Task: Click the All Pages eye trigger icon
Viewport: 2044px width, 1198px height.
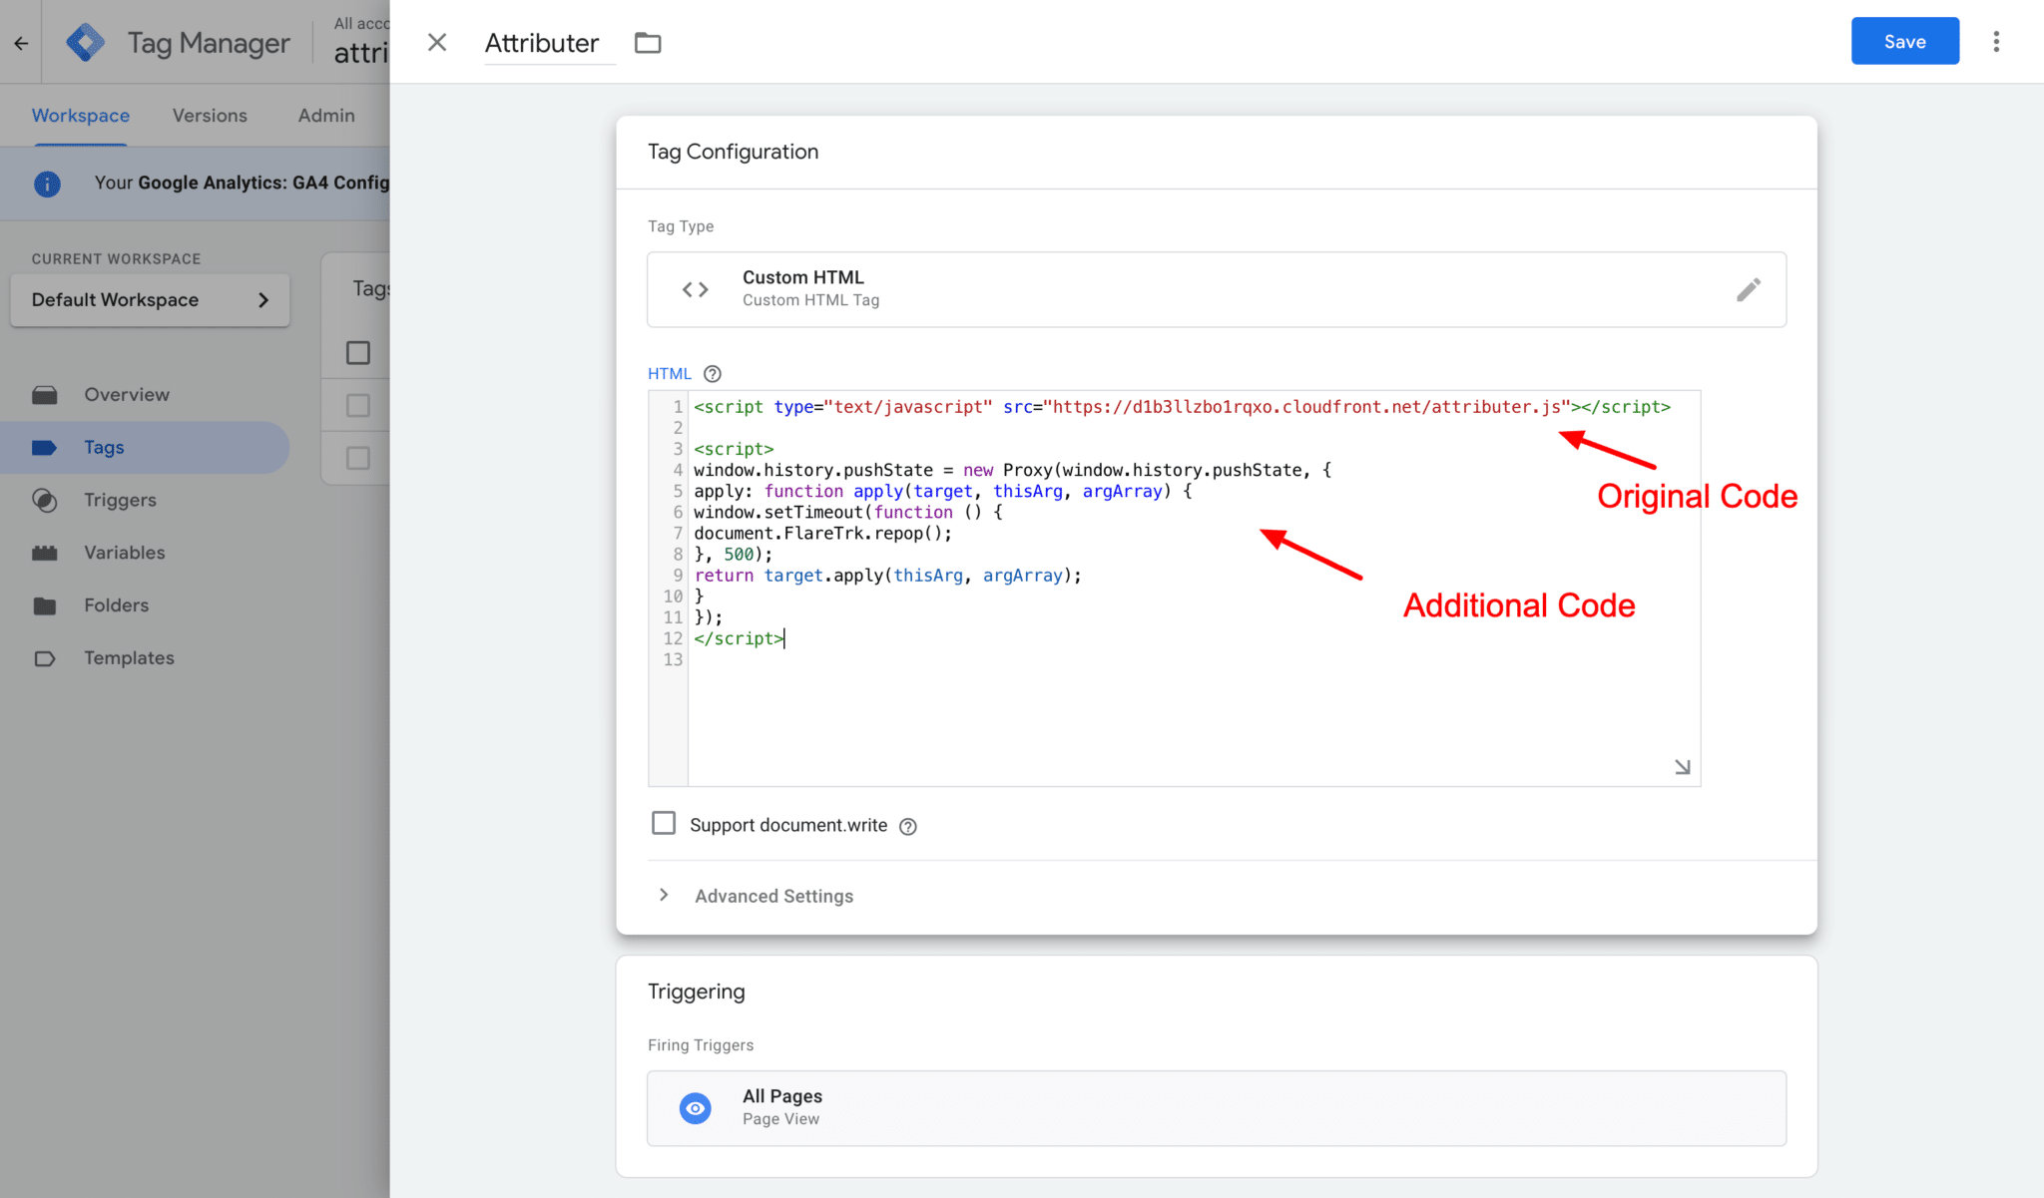Action: [696, 1108]
